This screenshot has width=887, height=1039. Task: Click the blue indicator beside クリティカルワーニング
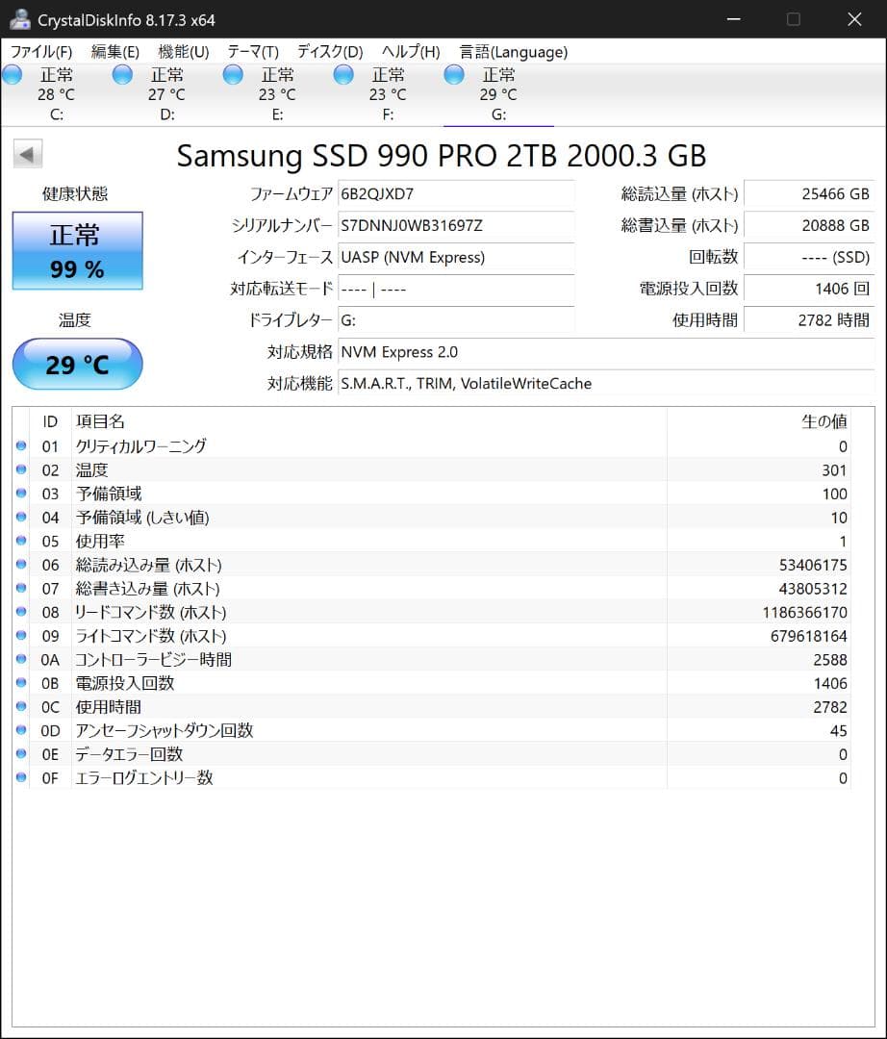point(21,445)
